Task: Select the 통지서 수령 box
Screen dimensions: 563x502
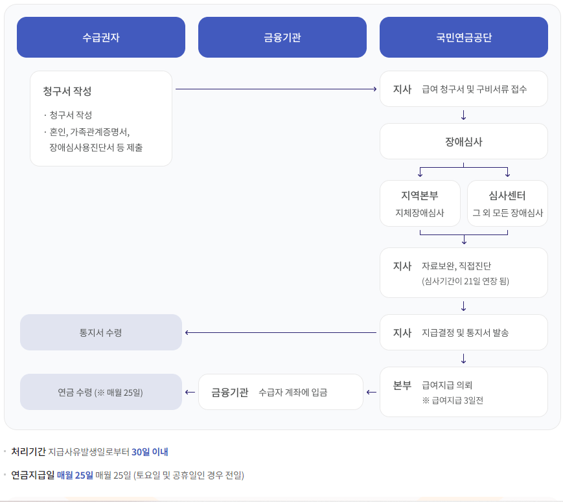Action: (100, 332)
